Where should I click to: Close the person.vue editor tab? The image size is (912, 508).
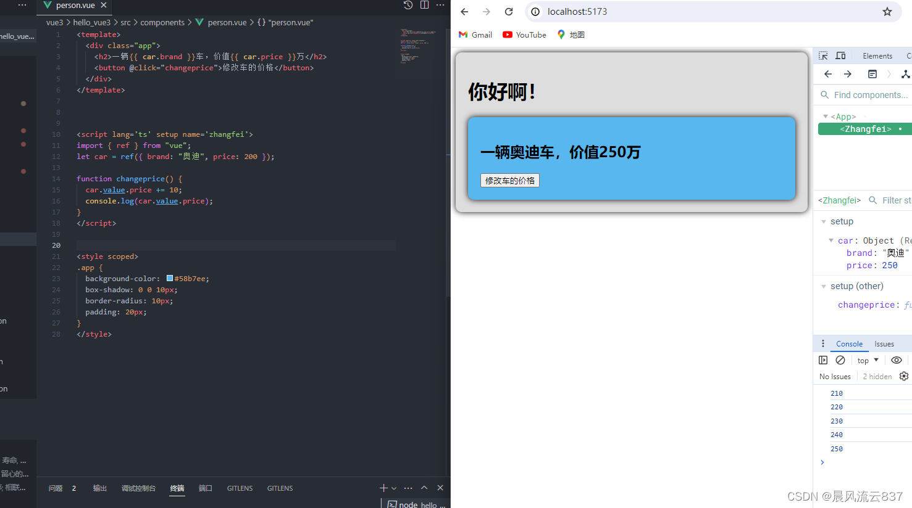click(104, 5)
